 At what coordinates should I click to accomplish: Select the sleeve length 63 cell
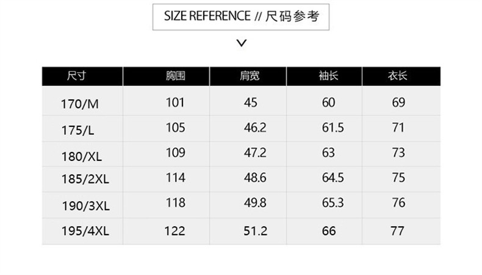click(328, 152)
